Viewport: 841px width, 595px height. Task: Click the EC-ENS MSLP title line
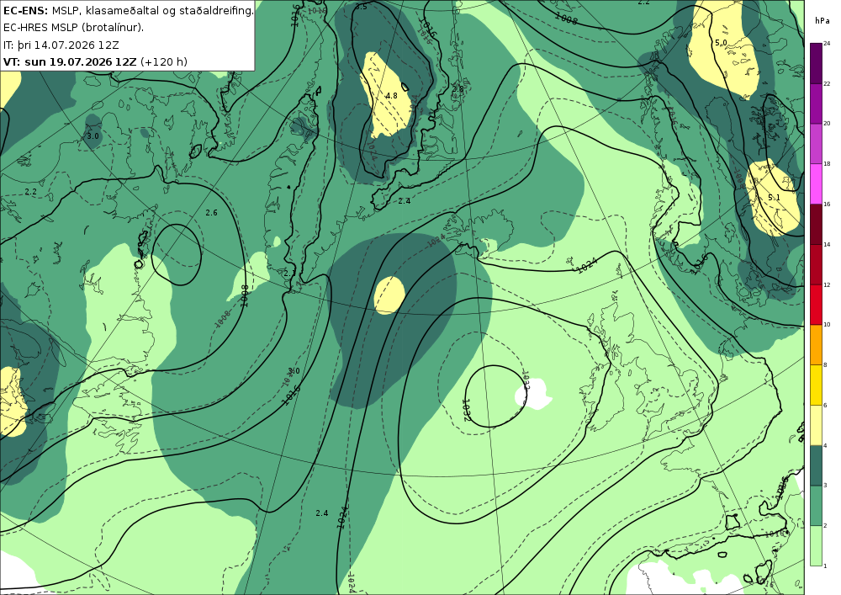click(128, 10)
